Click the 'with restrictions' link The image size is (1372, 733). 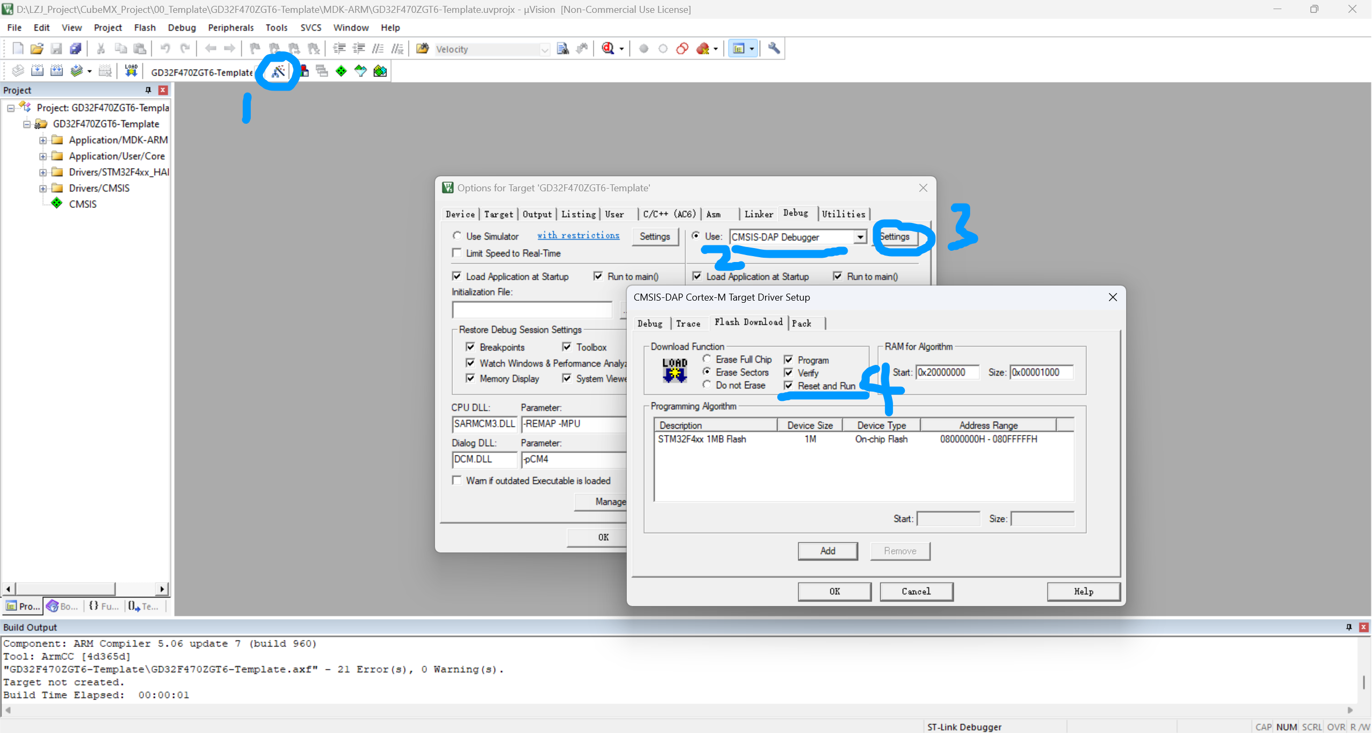tap(578, 235)
